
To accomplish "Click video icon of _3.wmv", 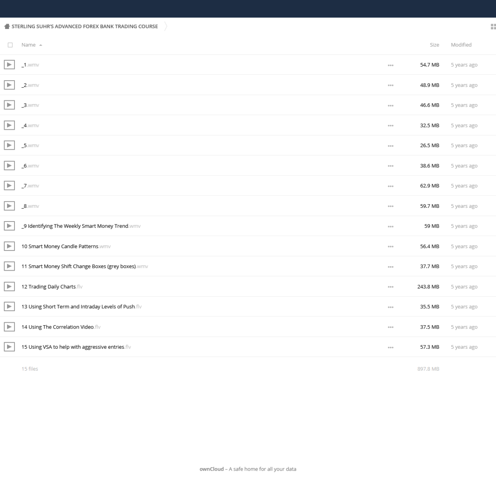I will click(9, 105).
